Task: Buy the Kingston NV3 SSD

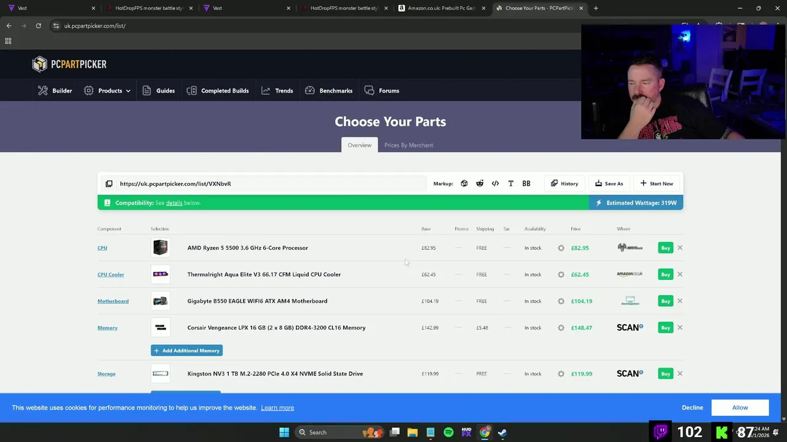Action: point(665,374)
